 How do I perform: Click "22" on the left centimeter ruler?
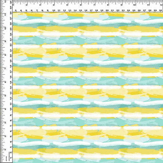pyautogui.click(x=11, y=45)
